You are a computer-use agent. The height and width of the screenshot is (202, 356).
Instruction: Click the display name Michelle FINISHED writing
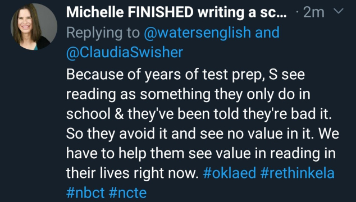click(176, 12)
